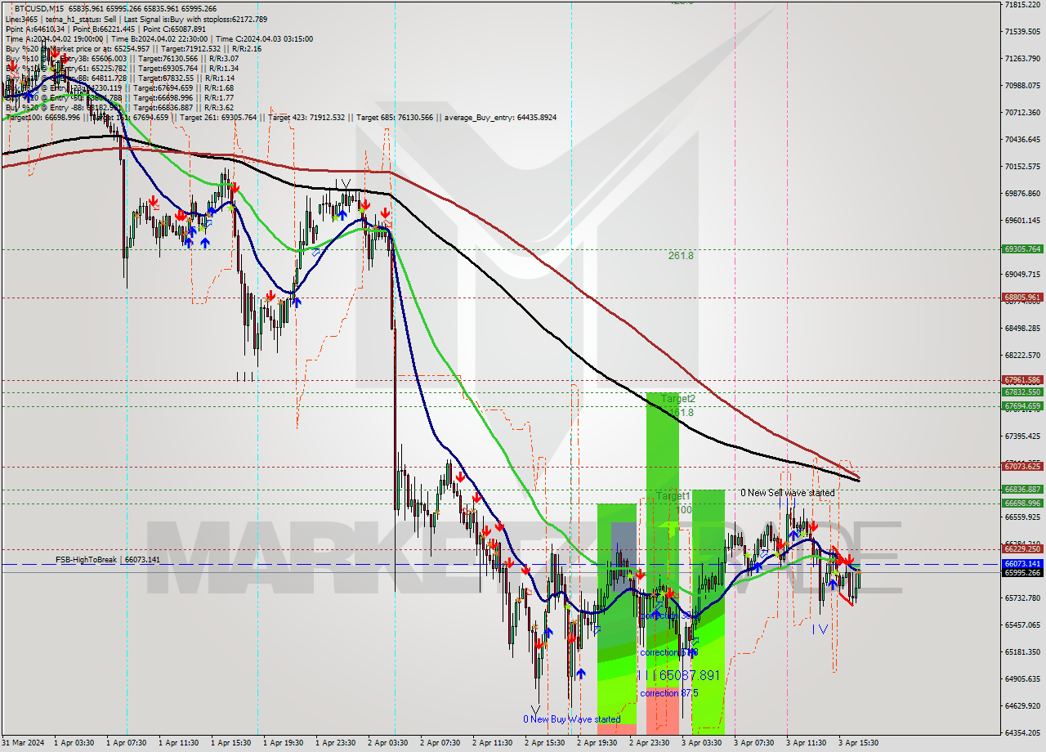Click the current price 65995.266 tag
This screenshot has height=752, width=1046.
(x=1021, y=572)
